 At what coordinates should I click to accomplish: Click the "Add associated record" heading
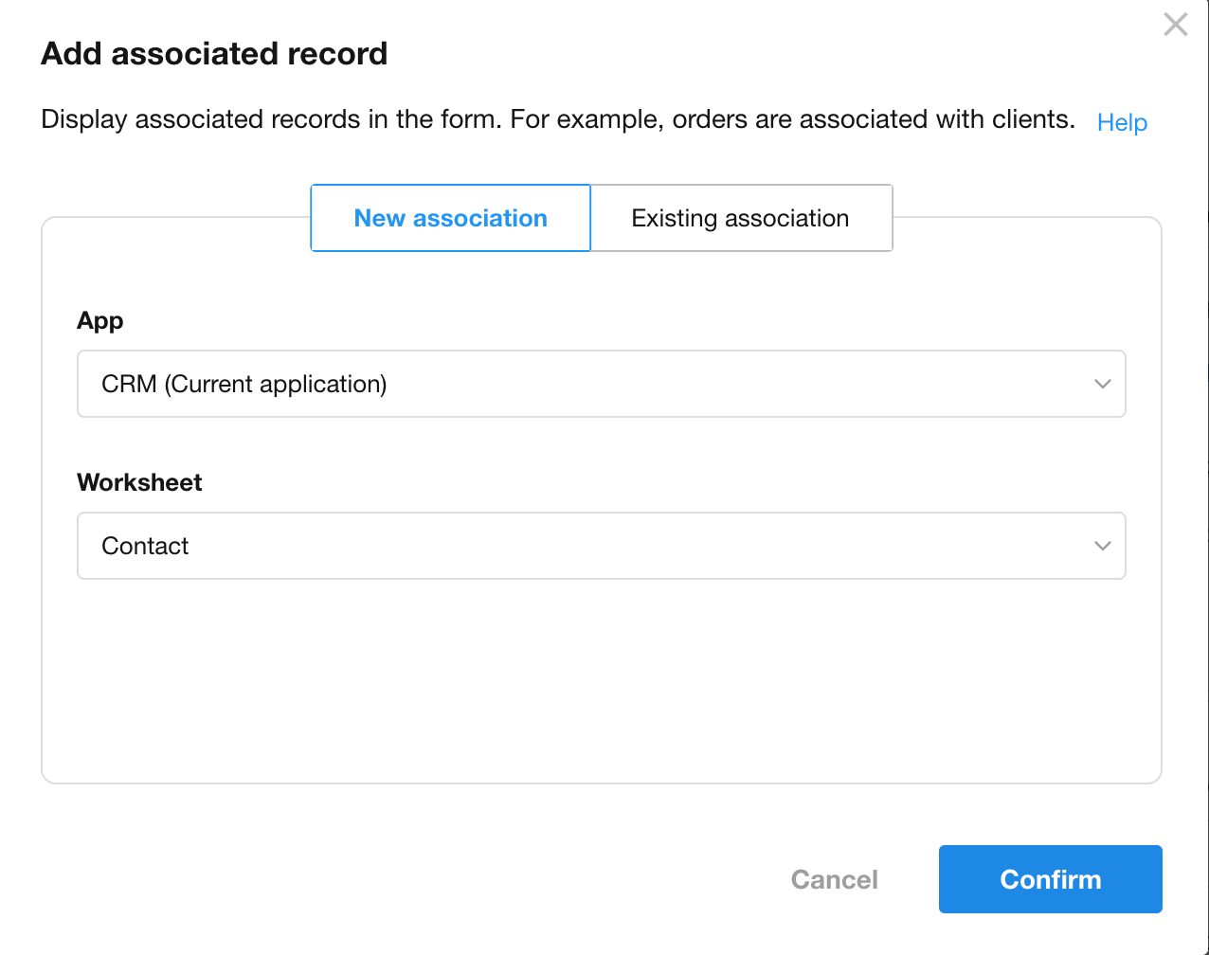coord(214,53)
